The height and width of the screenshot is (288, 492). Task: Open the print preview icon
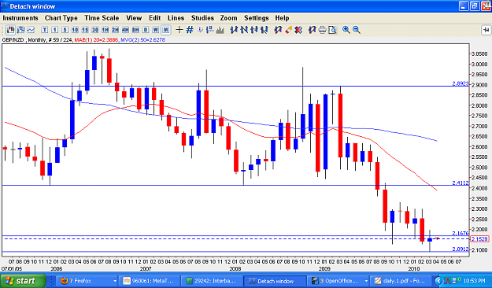point(332,30)
